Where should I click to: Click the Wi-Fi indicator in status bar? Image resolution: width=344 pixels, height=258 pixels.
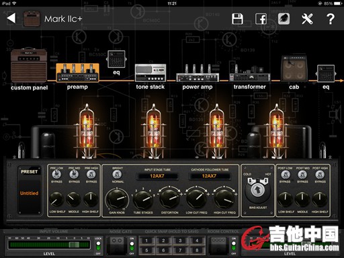coord(14,3)
